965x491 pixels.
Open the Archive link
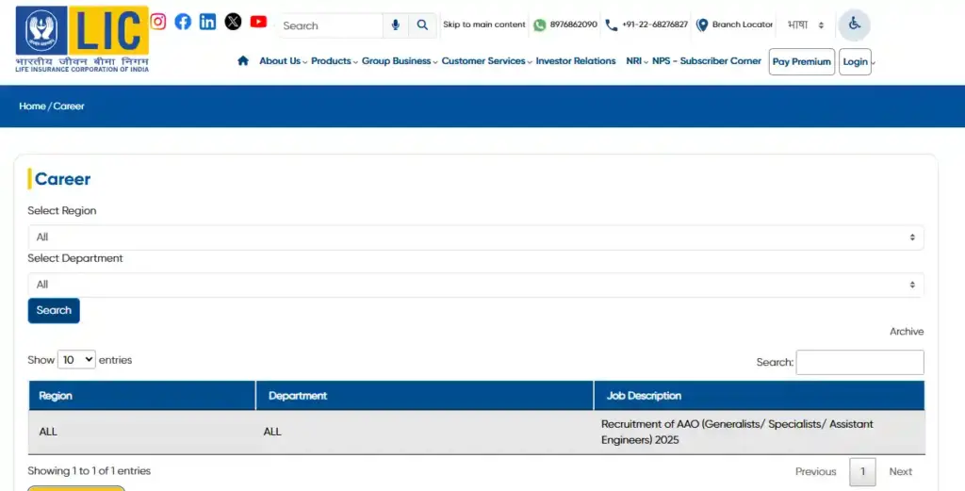coord(906,332)
